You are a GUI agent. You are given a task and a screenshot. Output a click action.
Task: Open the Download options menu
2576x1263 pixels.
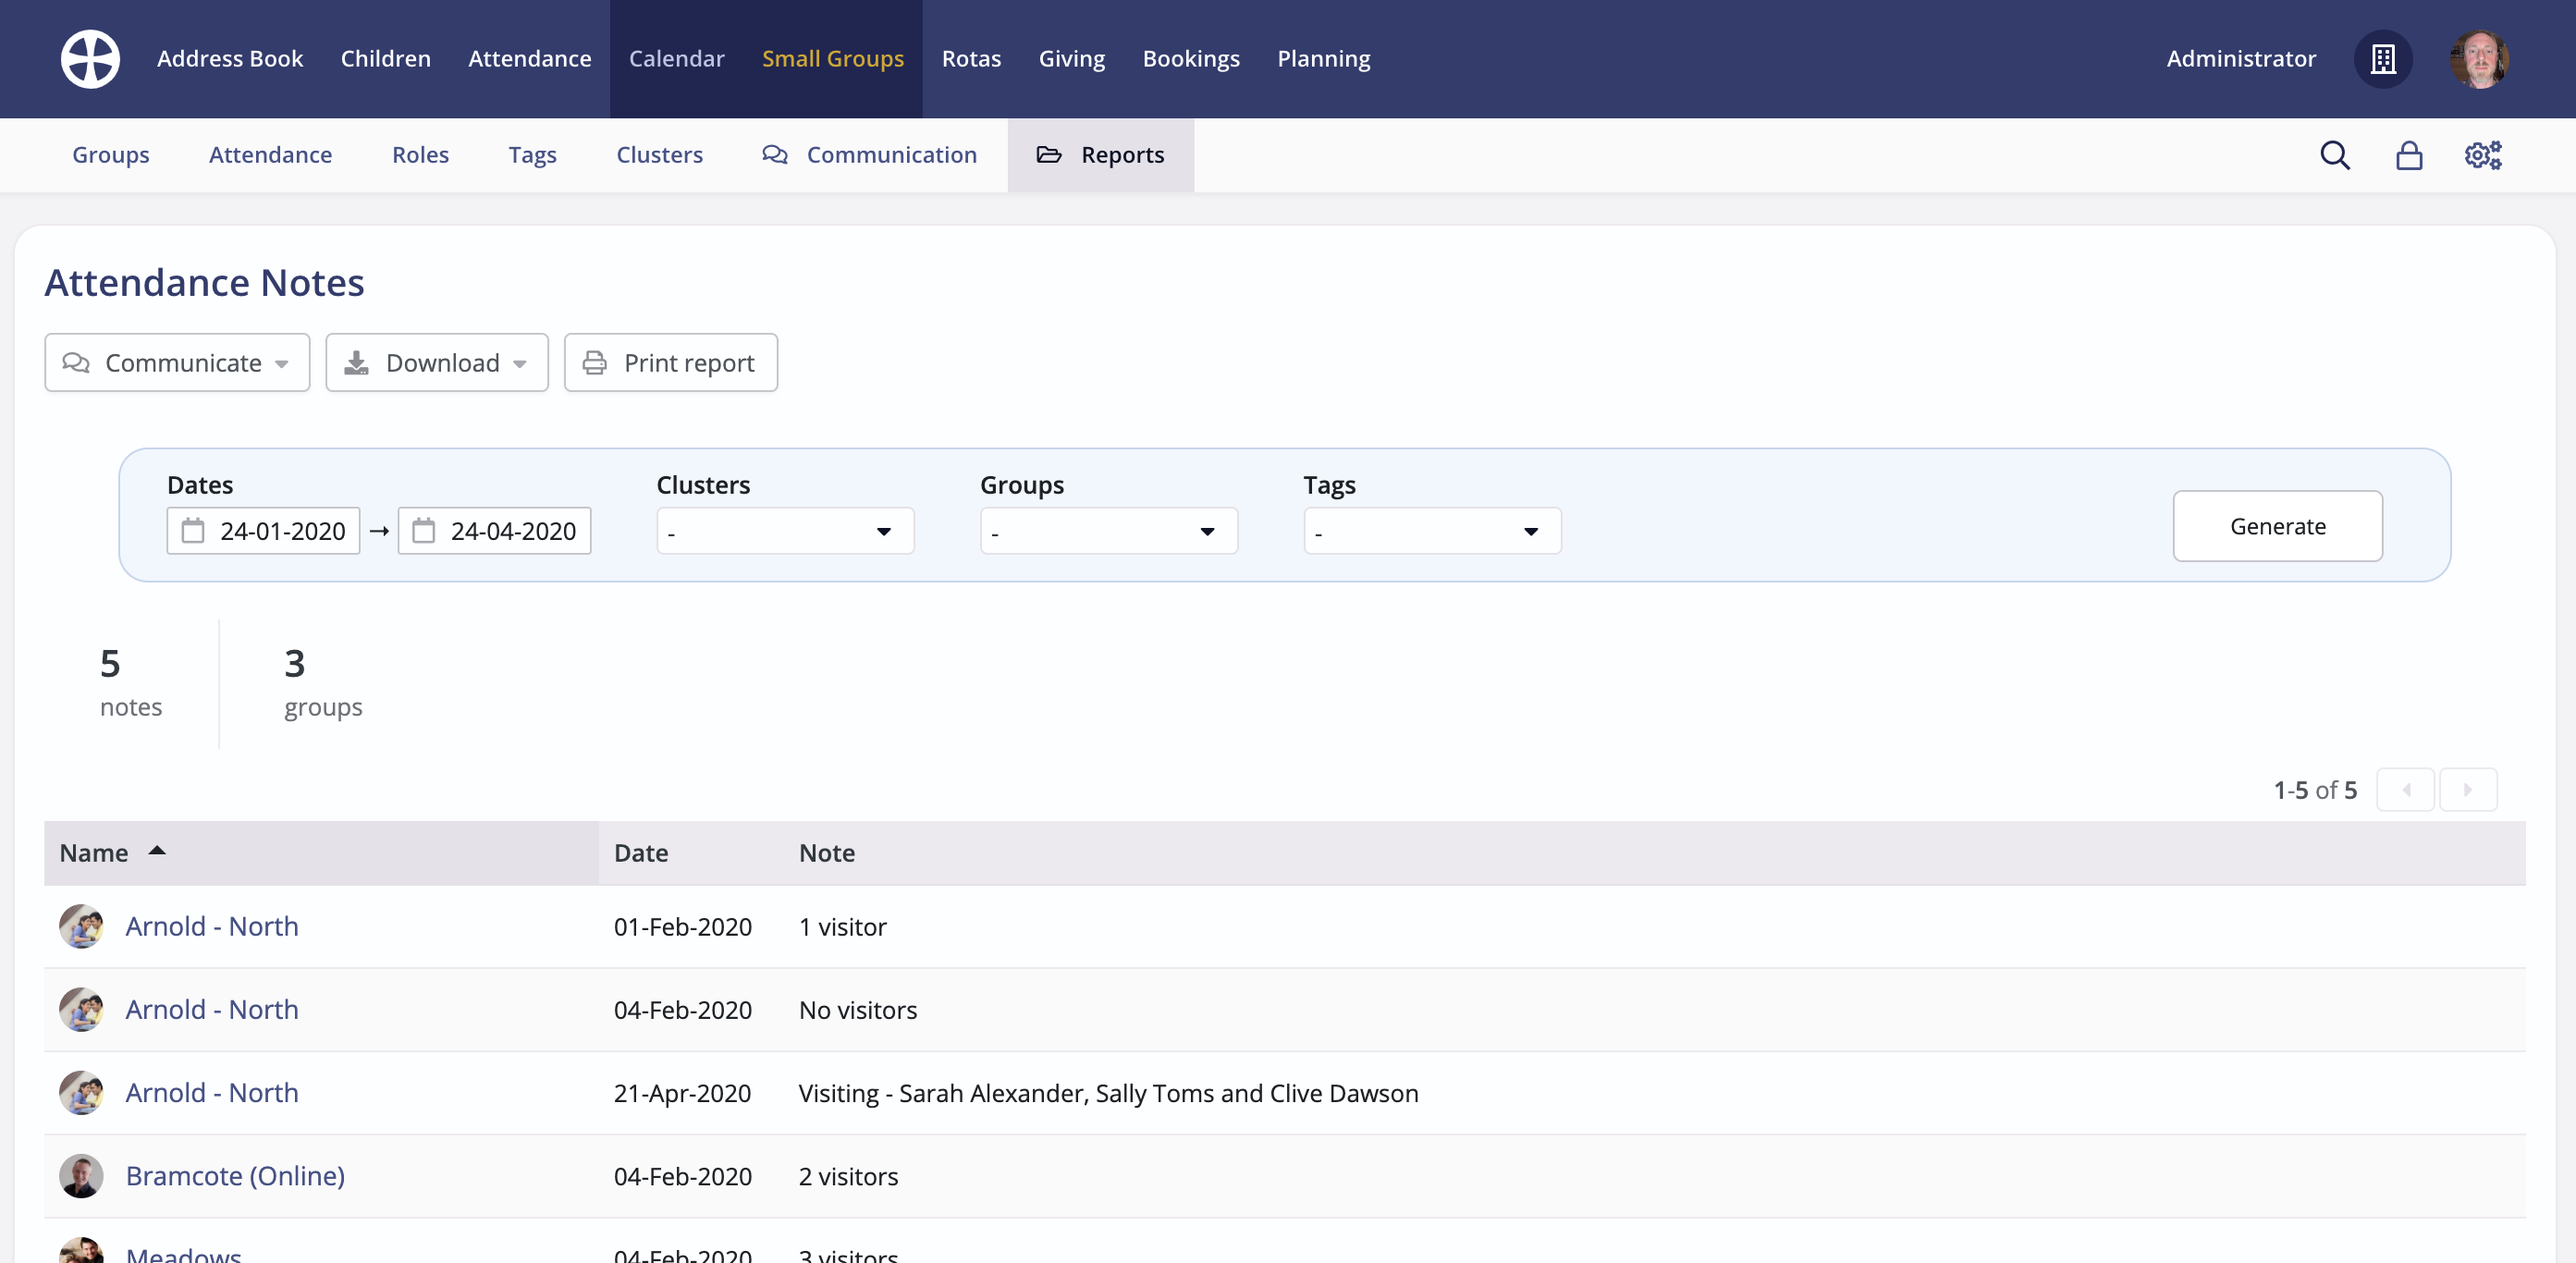pos(437,363)
